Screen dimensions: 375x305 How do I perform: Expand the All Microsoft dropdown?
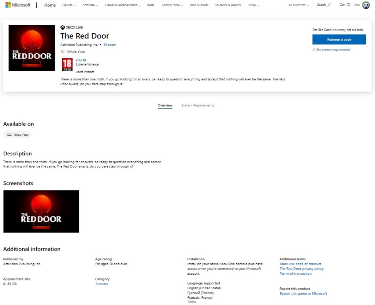coord(298,5)
